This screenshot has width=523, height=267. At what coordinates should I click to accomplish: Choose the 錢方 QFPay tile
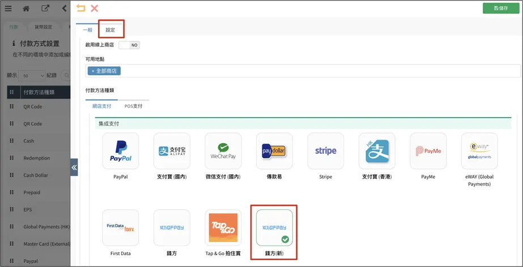pos(172,228)
